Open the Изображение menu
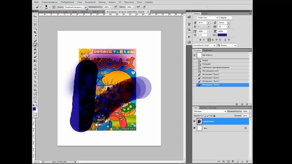The image size is (292, 164). pos(67,2)
